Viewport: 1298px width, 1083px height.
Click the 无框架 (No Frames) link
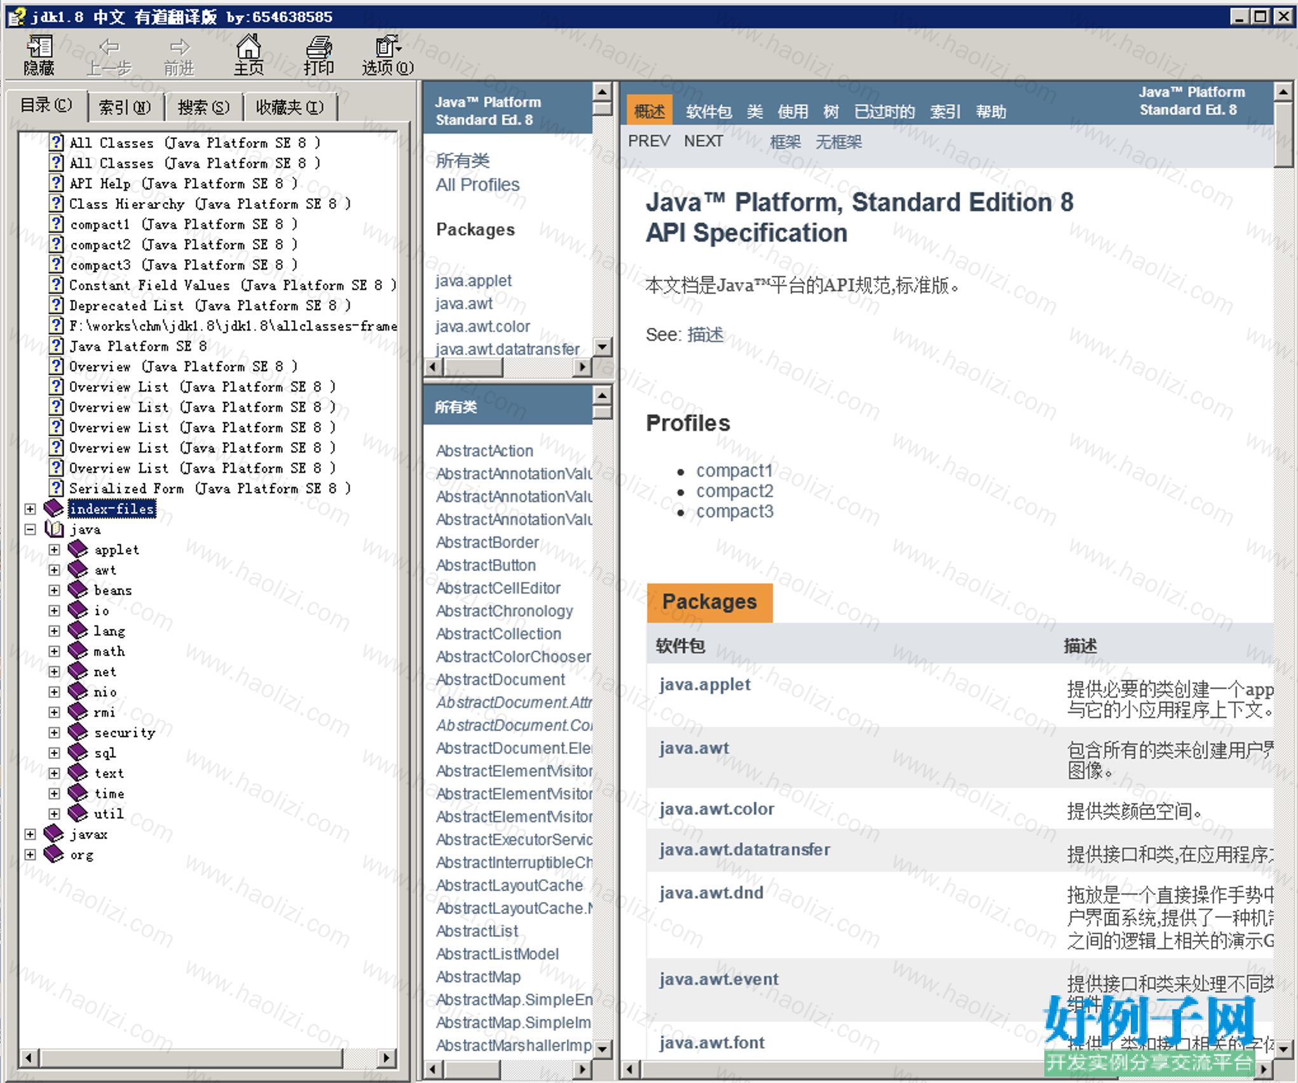click(x=838, y=142)
